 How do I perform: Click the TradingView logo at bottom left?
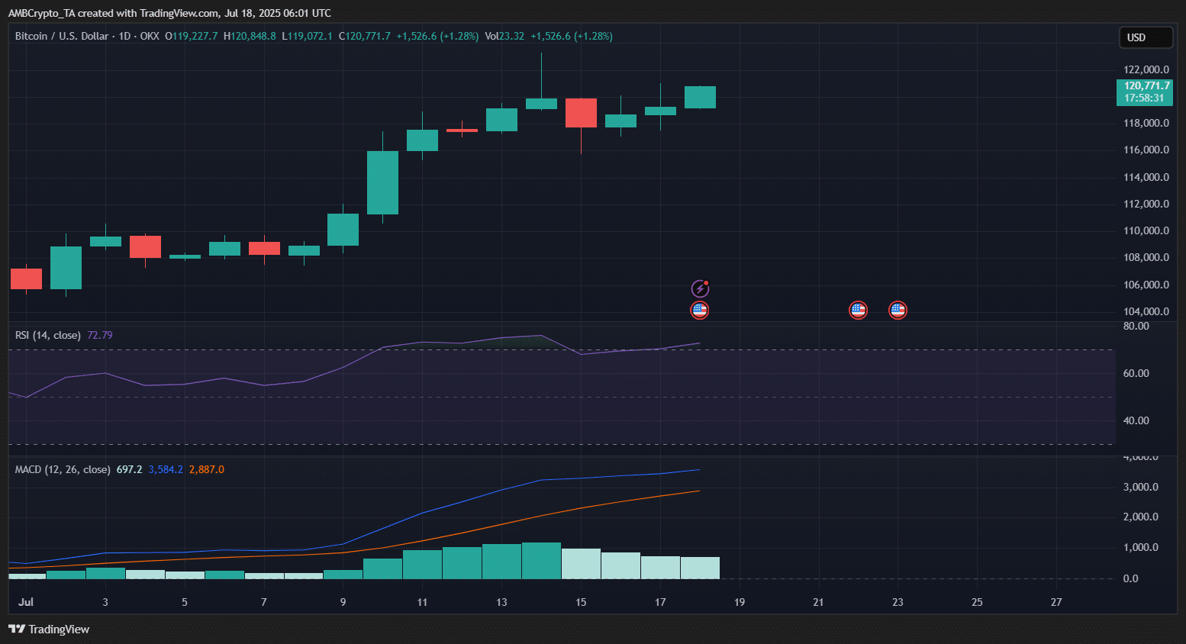pyautogui.click(x=49, y=629)
